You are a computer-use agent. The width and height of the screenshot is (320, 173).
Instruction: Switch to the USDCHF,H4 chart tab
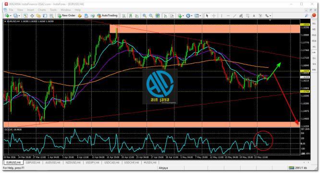132,162
